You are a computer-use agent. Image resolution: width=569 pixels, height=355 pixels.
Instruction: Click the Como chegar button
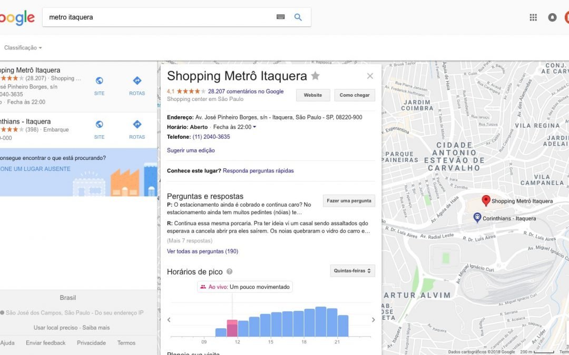355,95
